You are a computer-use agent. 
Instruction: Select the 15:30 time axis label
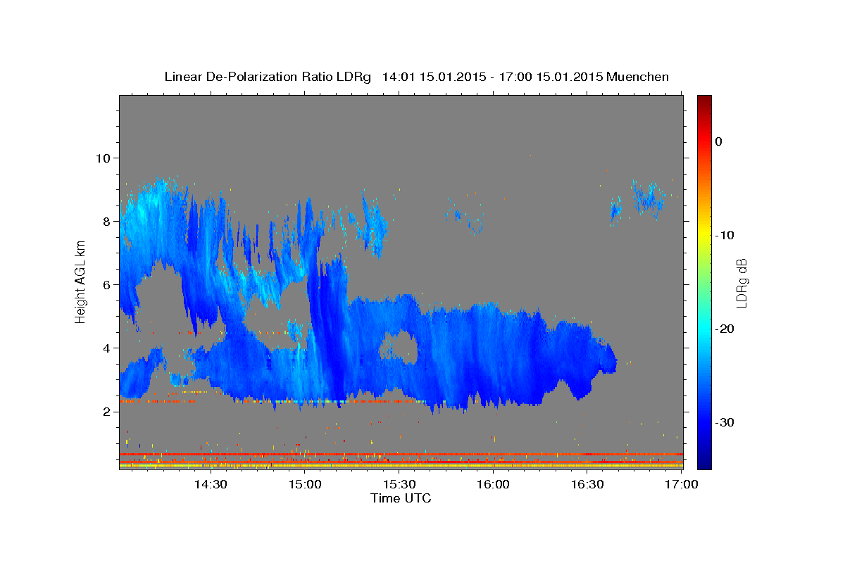tap(399, 485)
